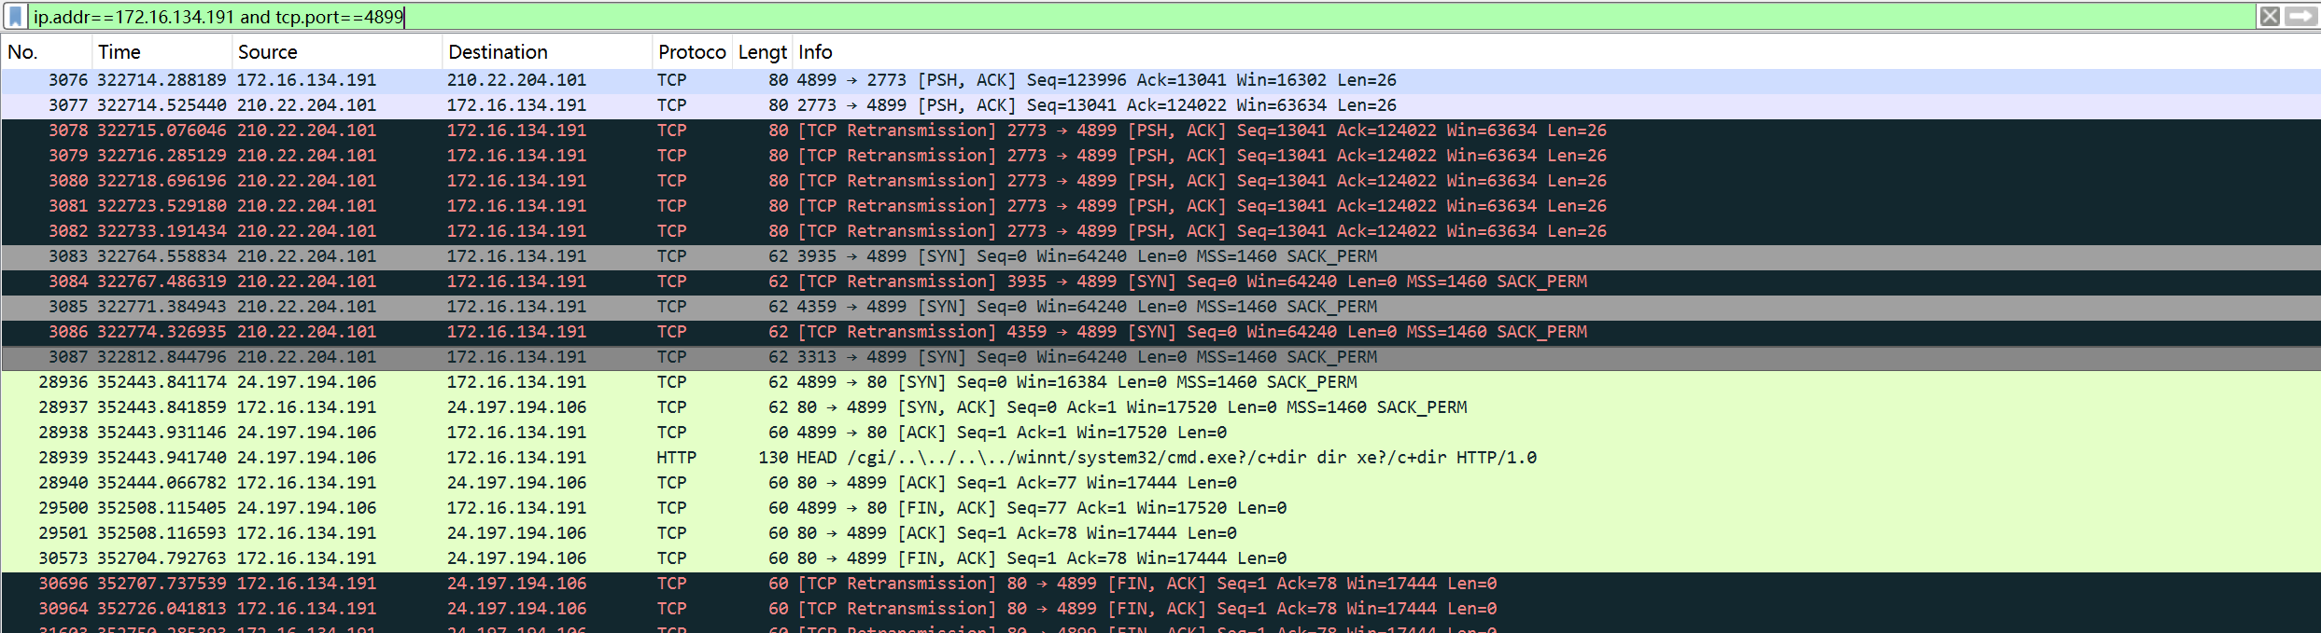Sort by the Destination column header
This screenshot has width=2321, height=633.
546,52
